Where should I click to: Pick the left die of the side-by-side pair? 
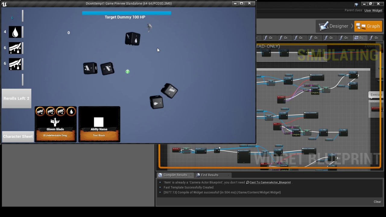click(x=90, y=68)
